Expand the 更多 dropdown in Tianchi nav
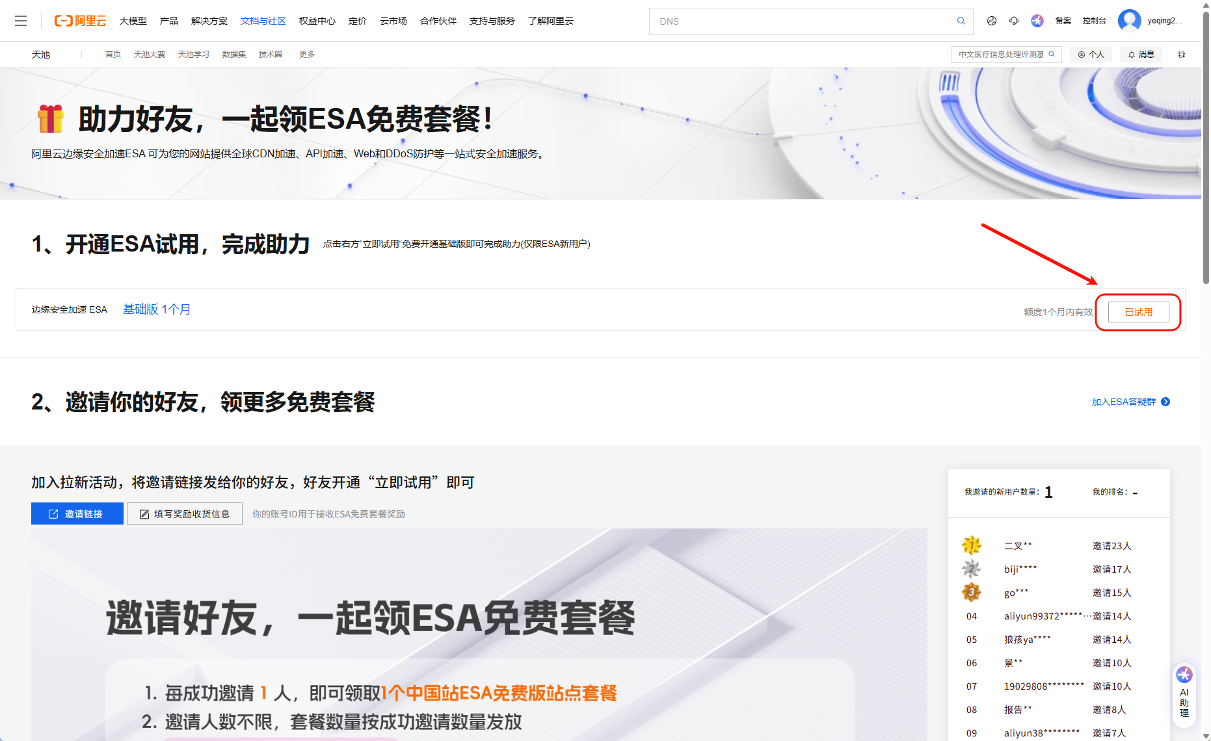The width and height of the screenshot is (1211, 741). [x=307, y=55]
